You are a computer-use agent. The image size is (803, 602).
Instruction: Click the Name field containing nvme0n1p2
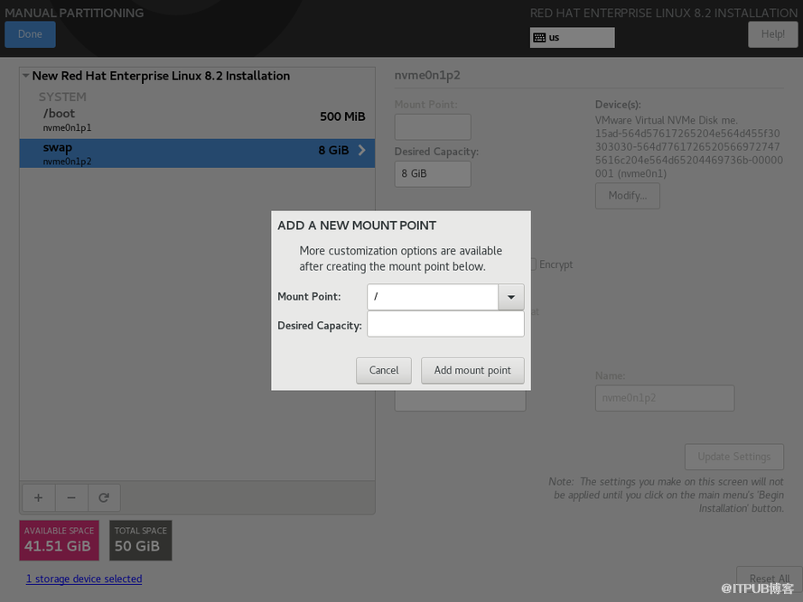(x=664, y=398)
